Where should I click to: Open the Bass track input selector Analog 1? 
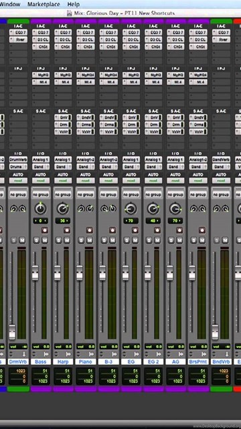pyautogui.click(x=41, y=160)
